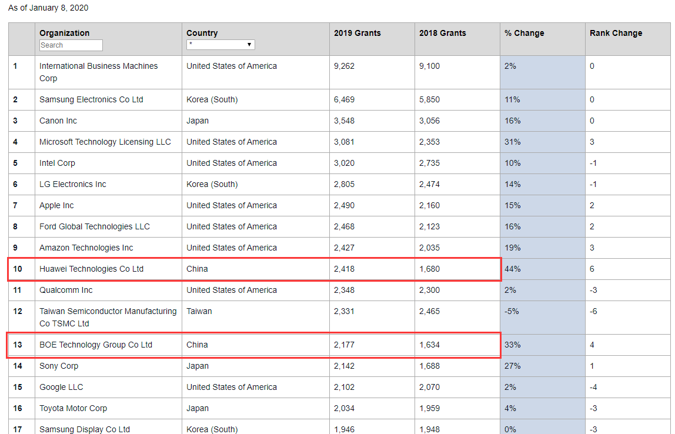
Task: Click the Rank Change column header
Action: [x=616, y=33]
